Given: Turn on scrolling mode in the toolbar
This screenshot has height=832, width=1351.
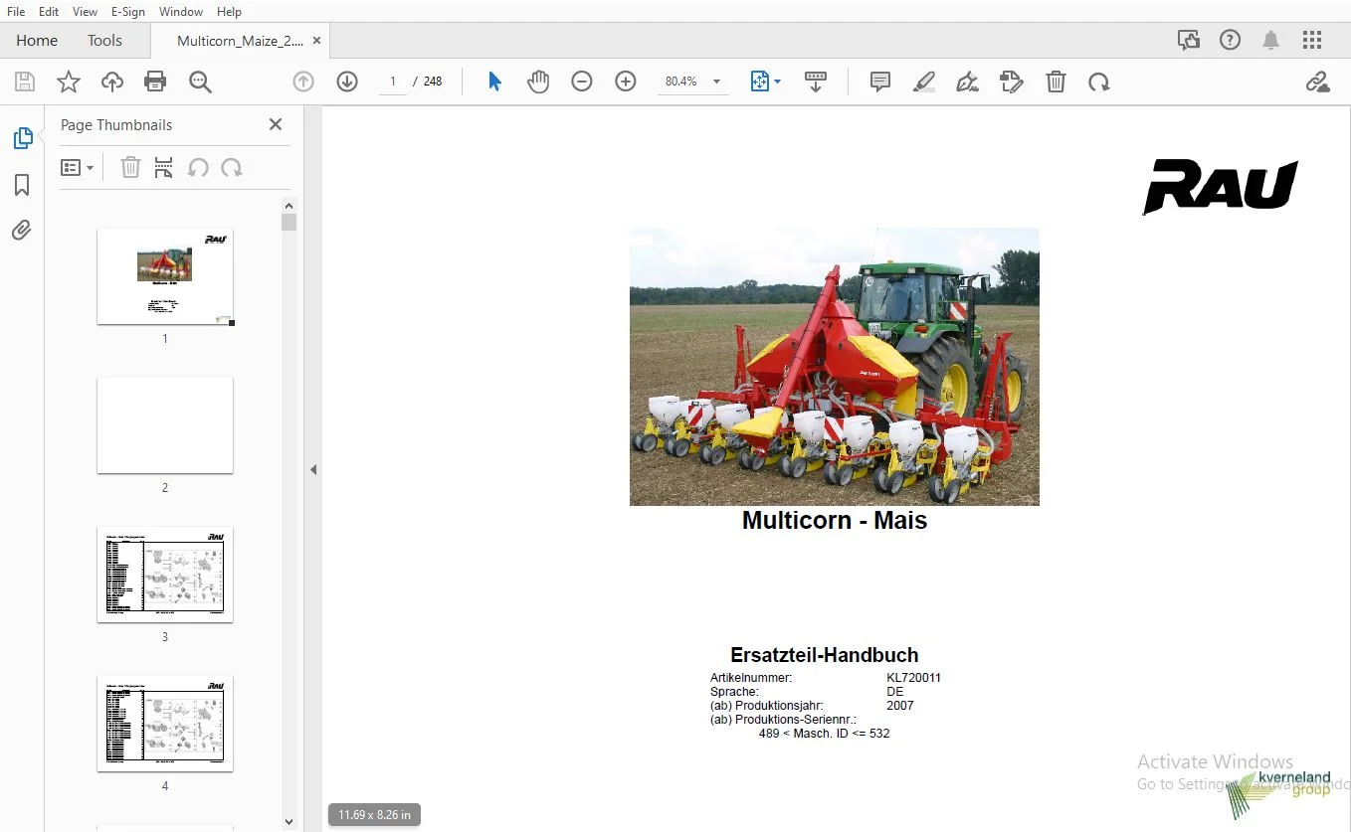Looking at the screenshot, I should (816, 82).
